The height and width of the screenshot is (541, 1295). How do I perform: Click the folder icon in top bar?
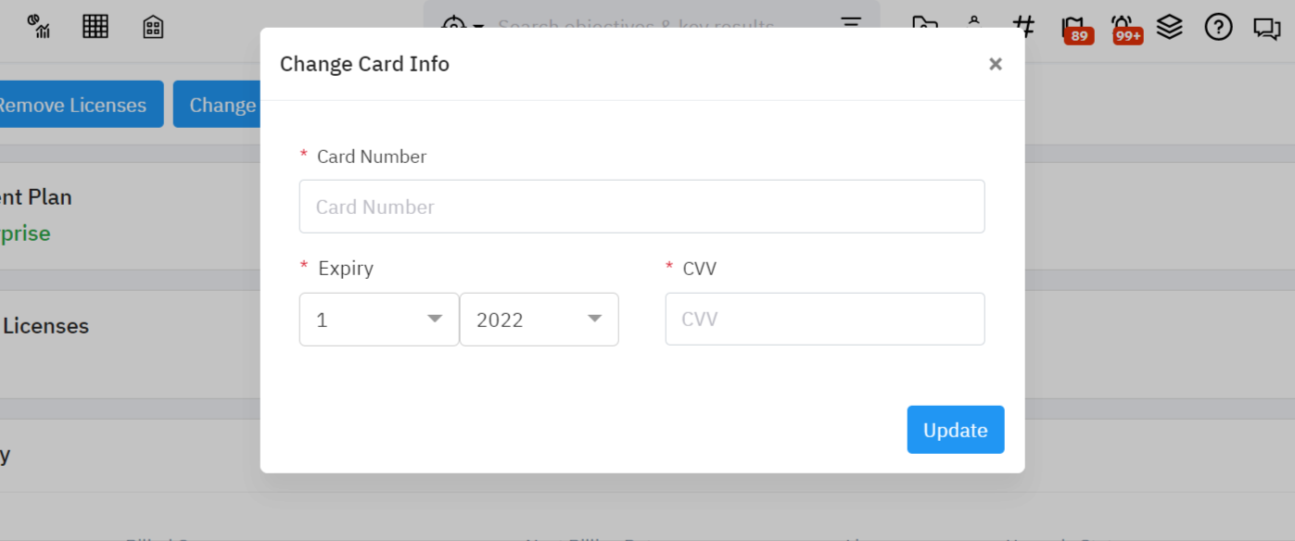(923, 25)
